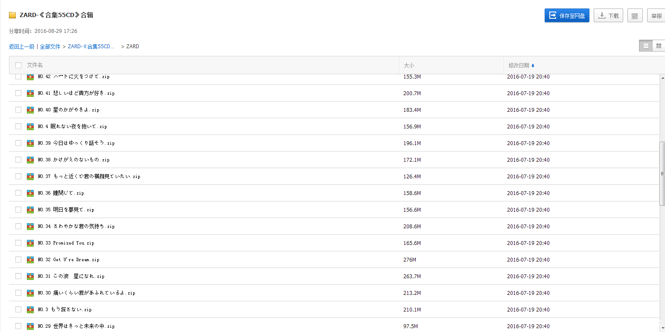Click the 183.4M size cell
Viewport: 665px width, 332px height.
(412, 110)
